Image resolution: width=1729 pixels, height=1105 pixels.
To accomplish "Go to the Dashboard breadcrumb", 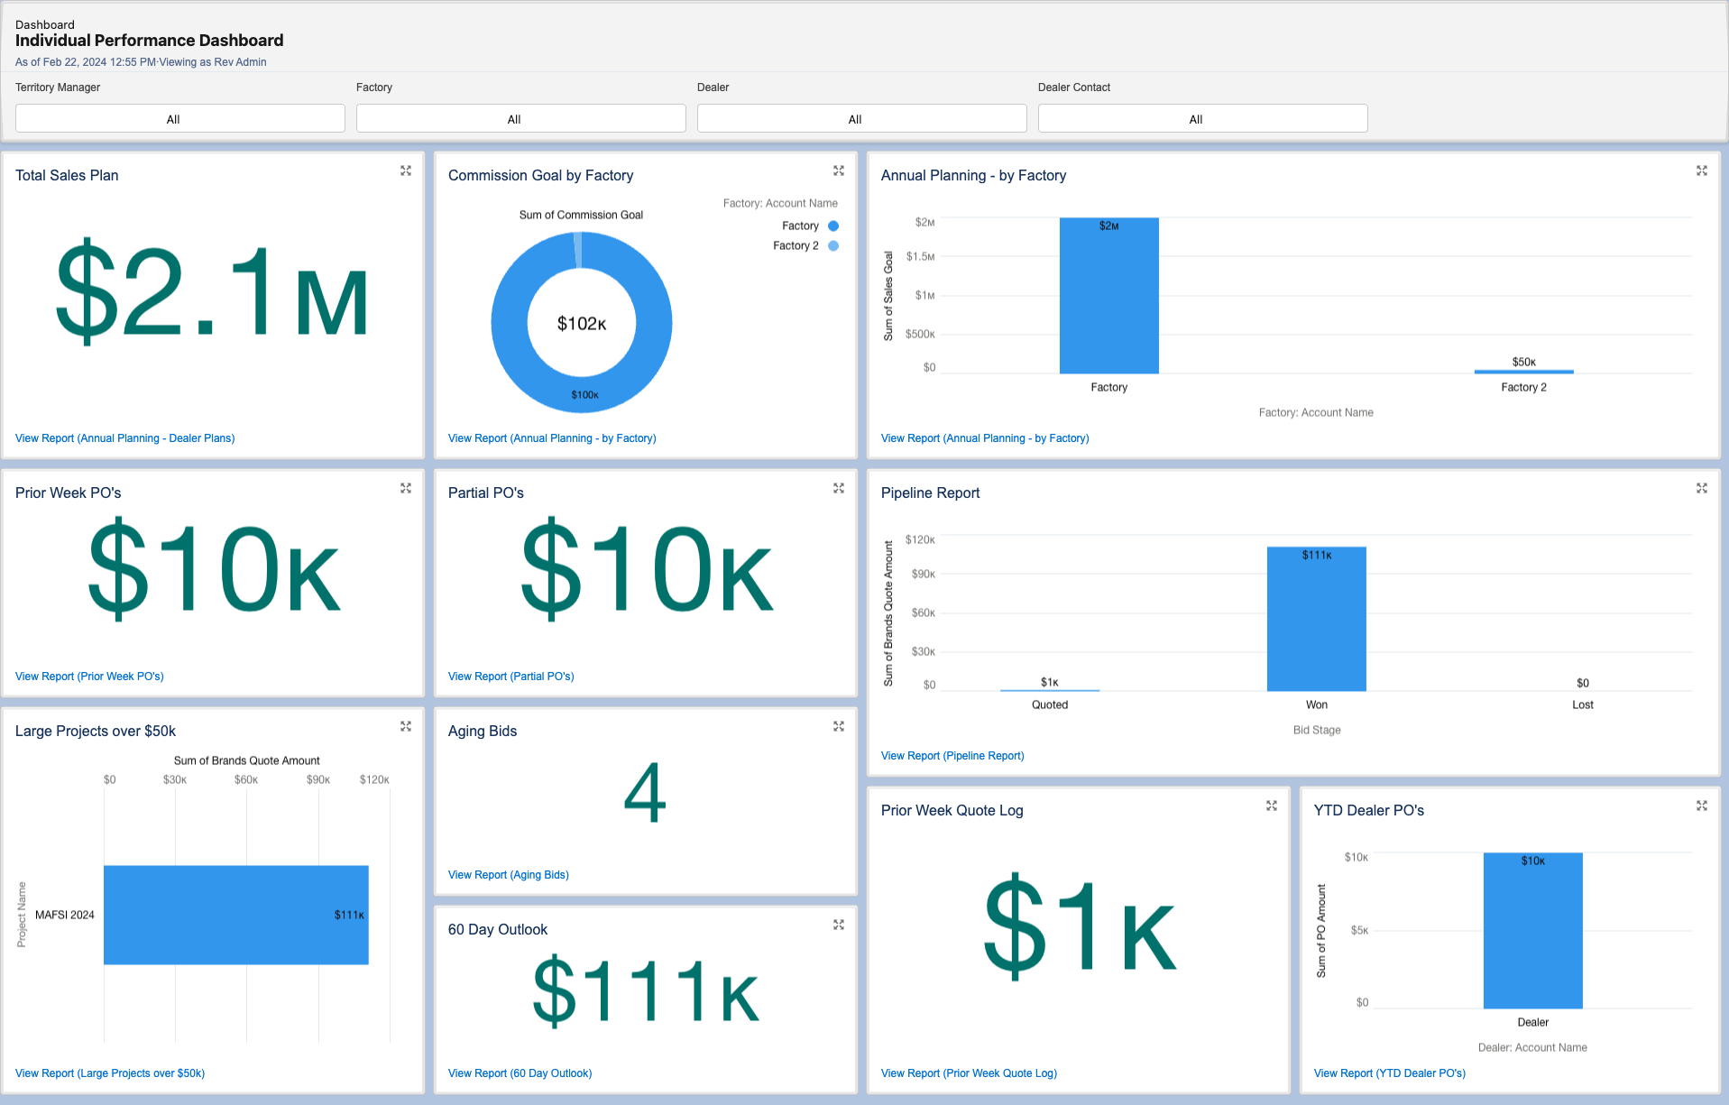I will 44,24.
